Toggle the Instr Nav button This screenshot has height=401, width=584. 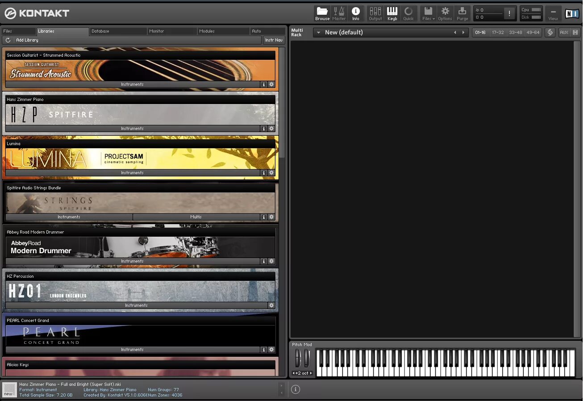(x=274, y=40)
